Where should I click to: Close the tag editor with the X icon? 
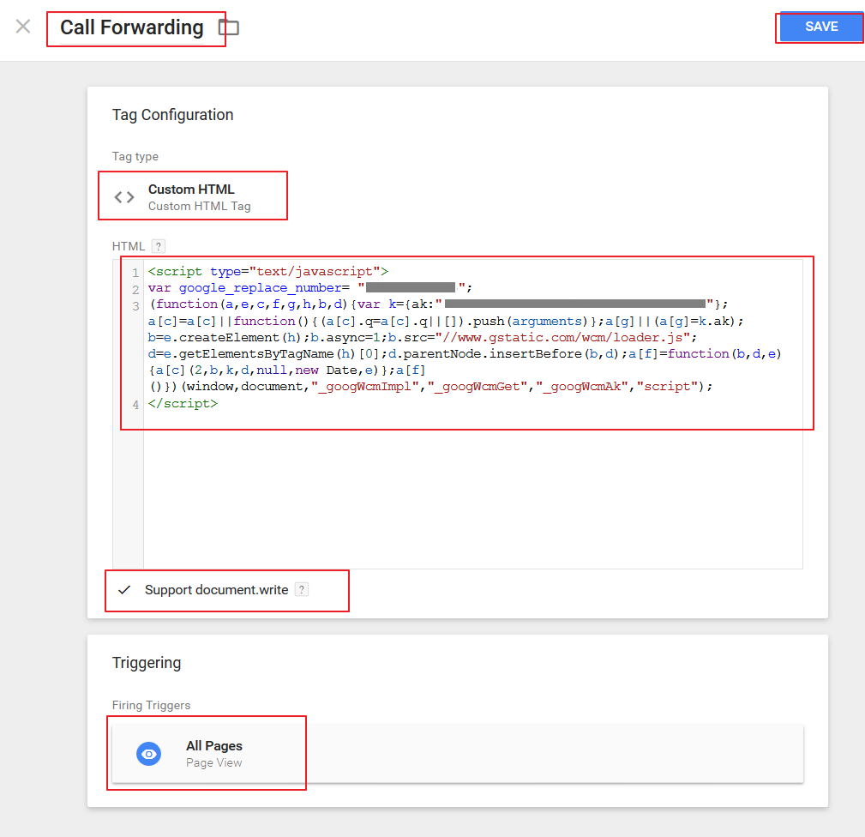coord(23,27)
